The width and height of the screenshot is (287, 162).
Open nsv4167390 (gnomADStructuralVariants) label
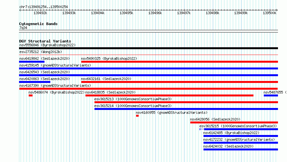click(55, 85)
